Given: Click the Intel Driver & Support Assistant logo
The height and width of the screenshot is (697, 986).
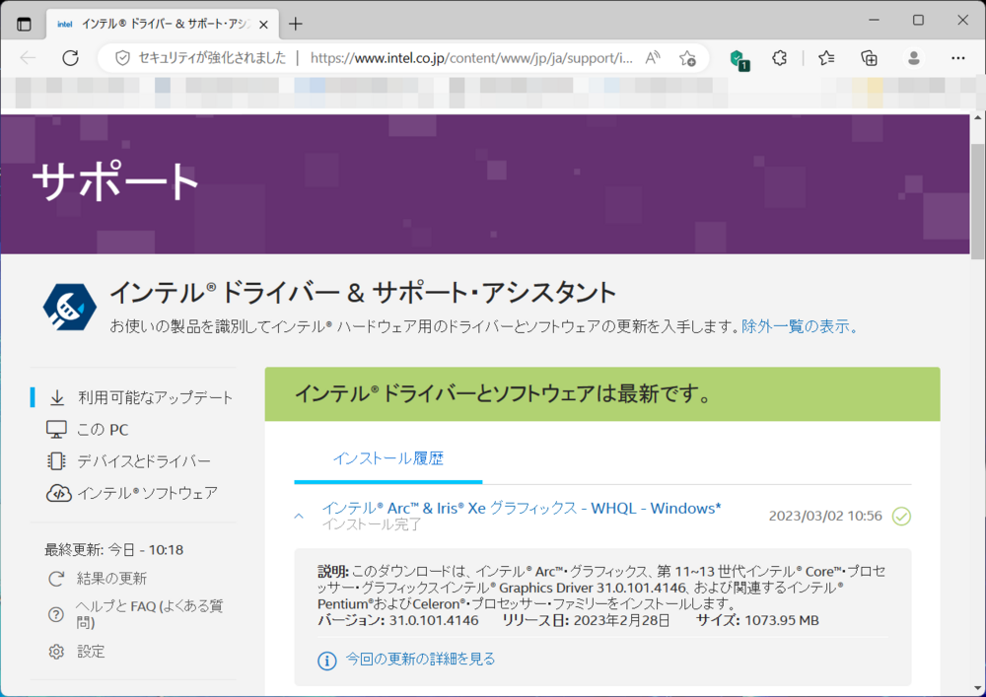Looking at the screenshot, I should 69,307.
